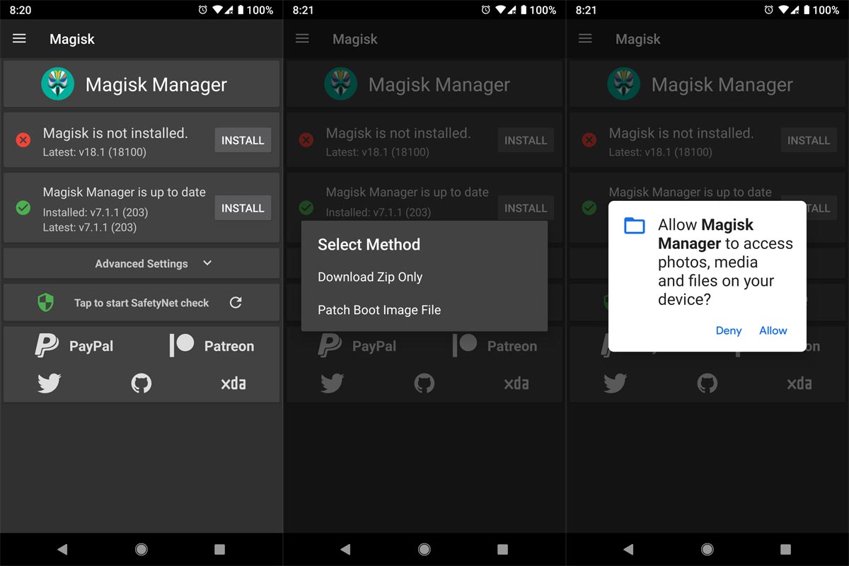Deny storage permission for Magisk Manager
This screenshot has width=849, height=566.
pyautogui.click(x=729, y=330)
